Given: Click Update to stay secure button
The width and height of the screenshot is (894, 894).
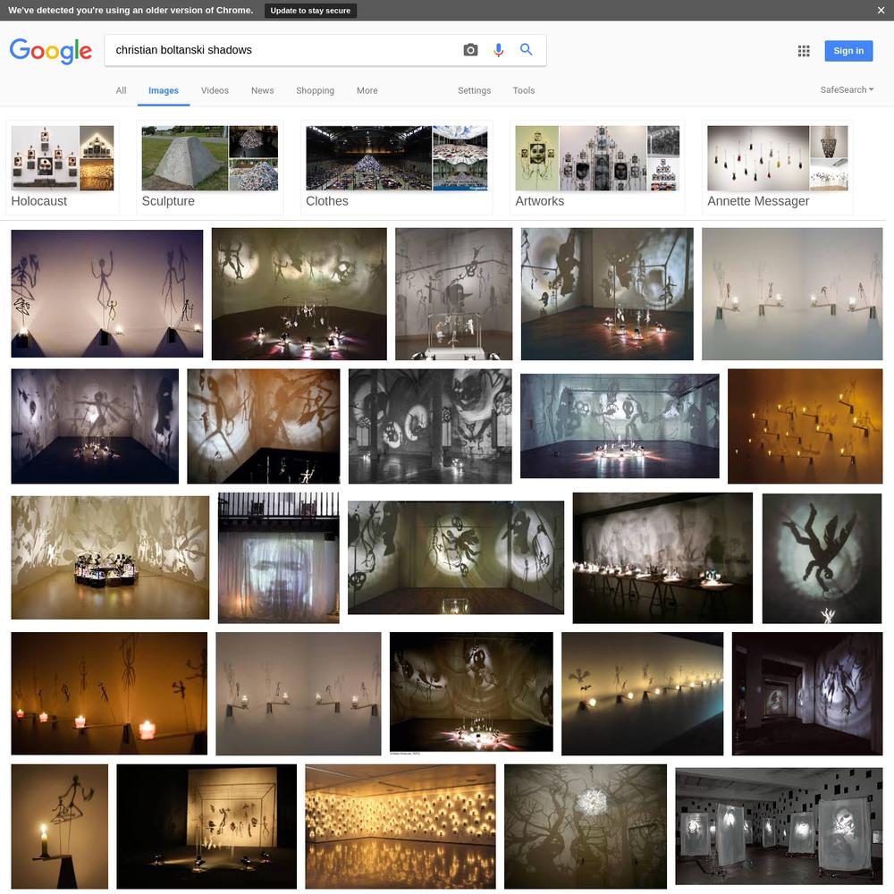Looking at the screenshot, I should pyautogui.click(x=310, y=10).
